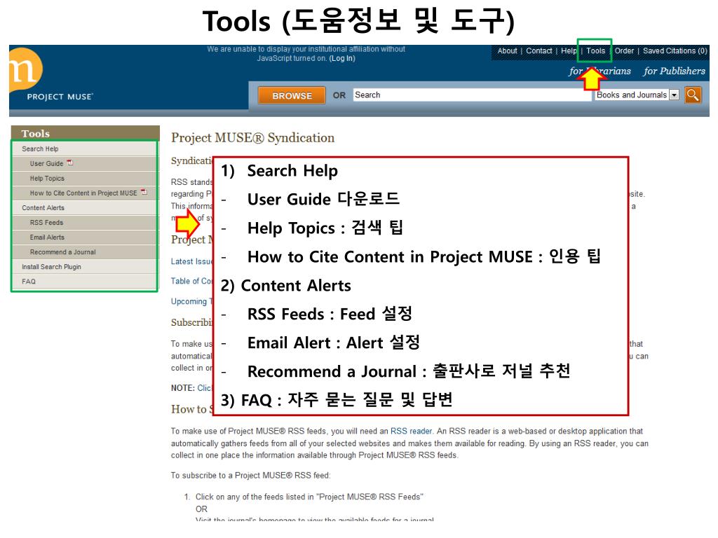Screen dimensions: 718x538
Task: Open the Order menu link
Action: click(x=624, y=50)
